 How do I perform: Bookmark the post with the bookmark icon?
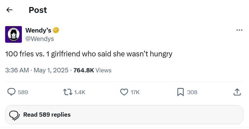(x=181, y=92)
